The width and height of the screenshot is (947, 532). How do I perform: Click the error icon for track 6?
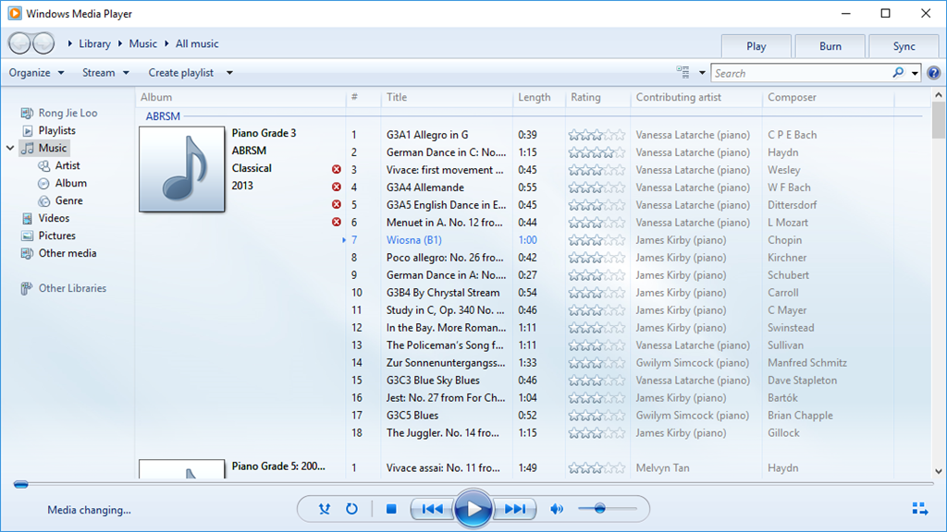[x=337, y=222]
